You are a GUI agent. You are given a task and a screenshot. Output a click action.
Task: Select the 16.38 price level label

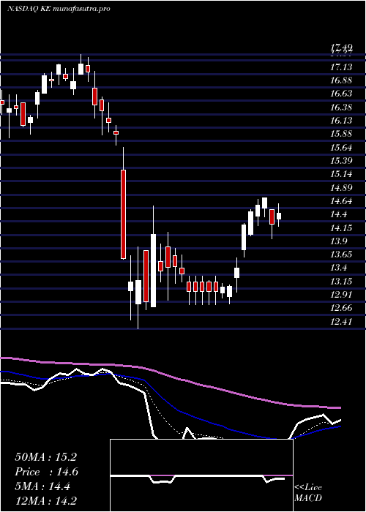click(341, 108)
